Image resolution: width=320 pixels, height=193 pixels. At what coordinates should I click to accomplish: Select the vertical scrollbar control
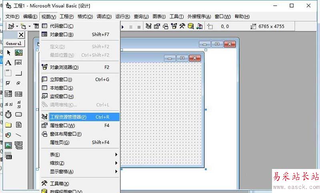click(x=18, y=104)
